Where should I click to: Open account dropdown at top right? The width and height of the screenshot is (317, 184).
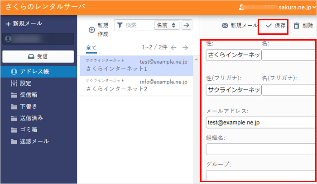tap(314, 8)
